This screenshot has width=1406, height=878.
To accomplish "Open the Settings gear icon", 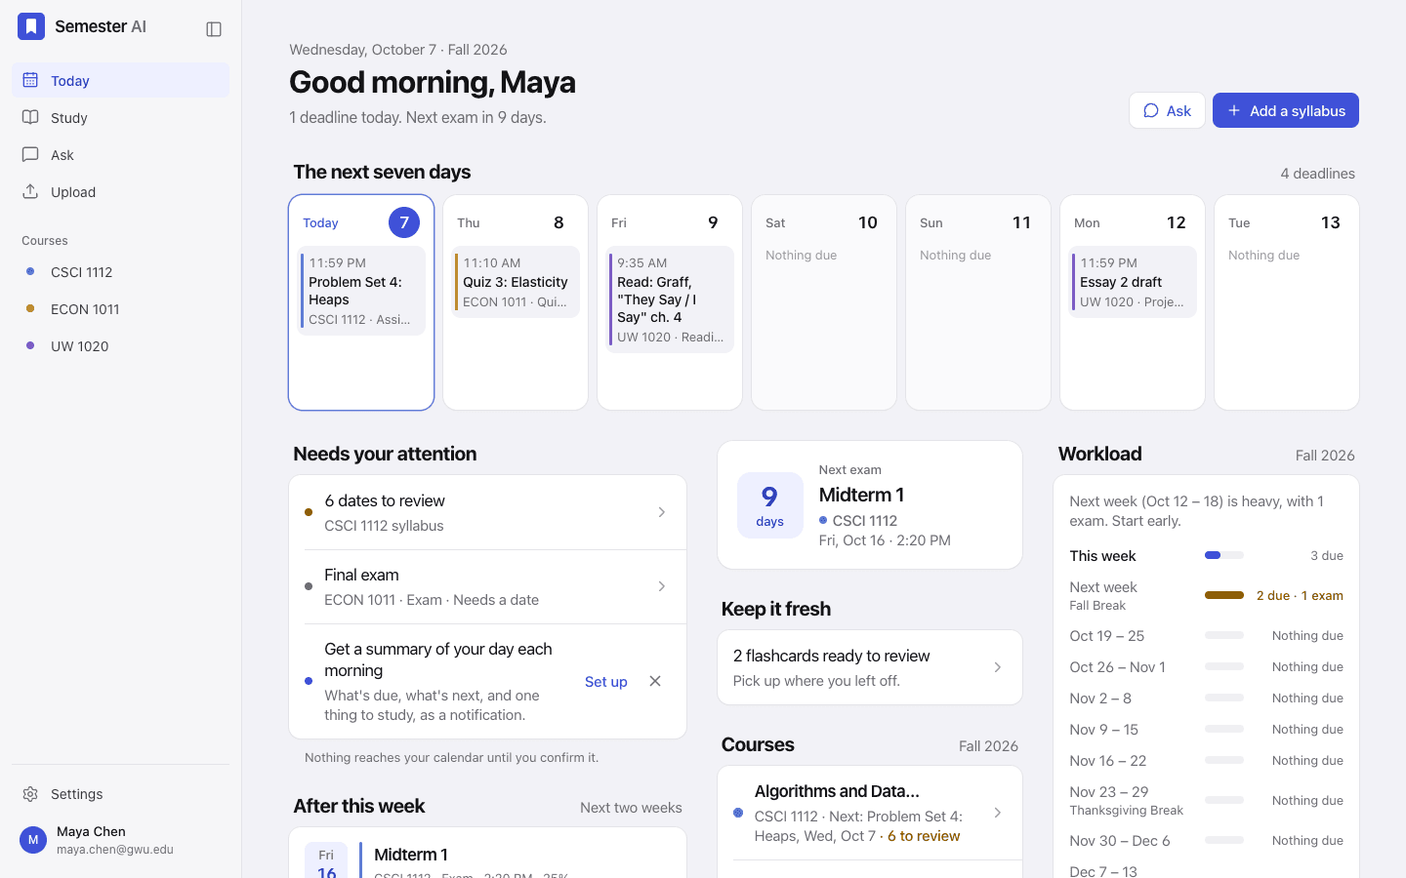I will [30, 794].
